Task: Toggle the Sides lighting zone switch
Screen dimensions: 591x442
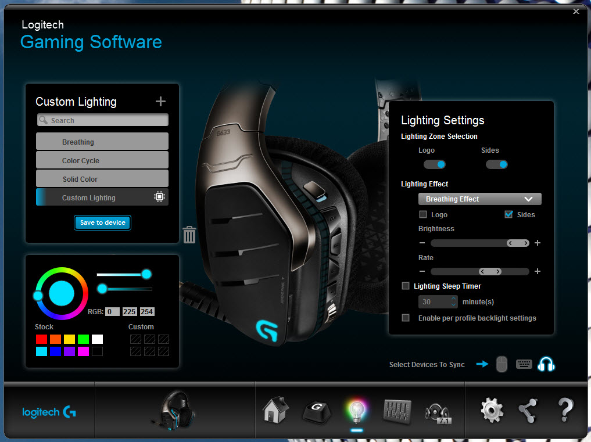Action: (497, 164)
